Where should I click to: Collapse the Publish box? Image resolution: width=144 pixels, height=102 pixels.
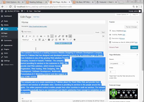137,22
